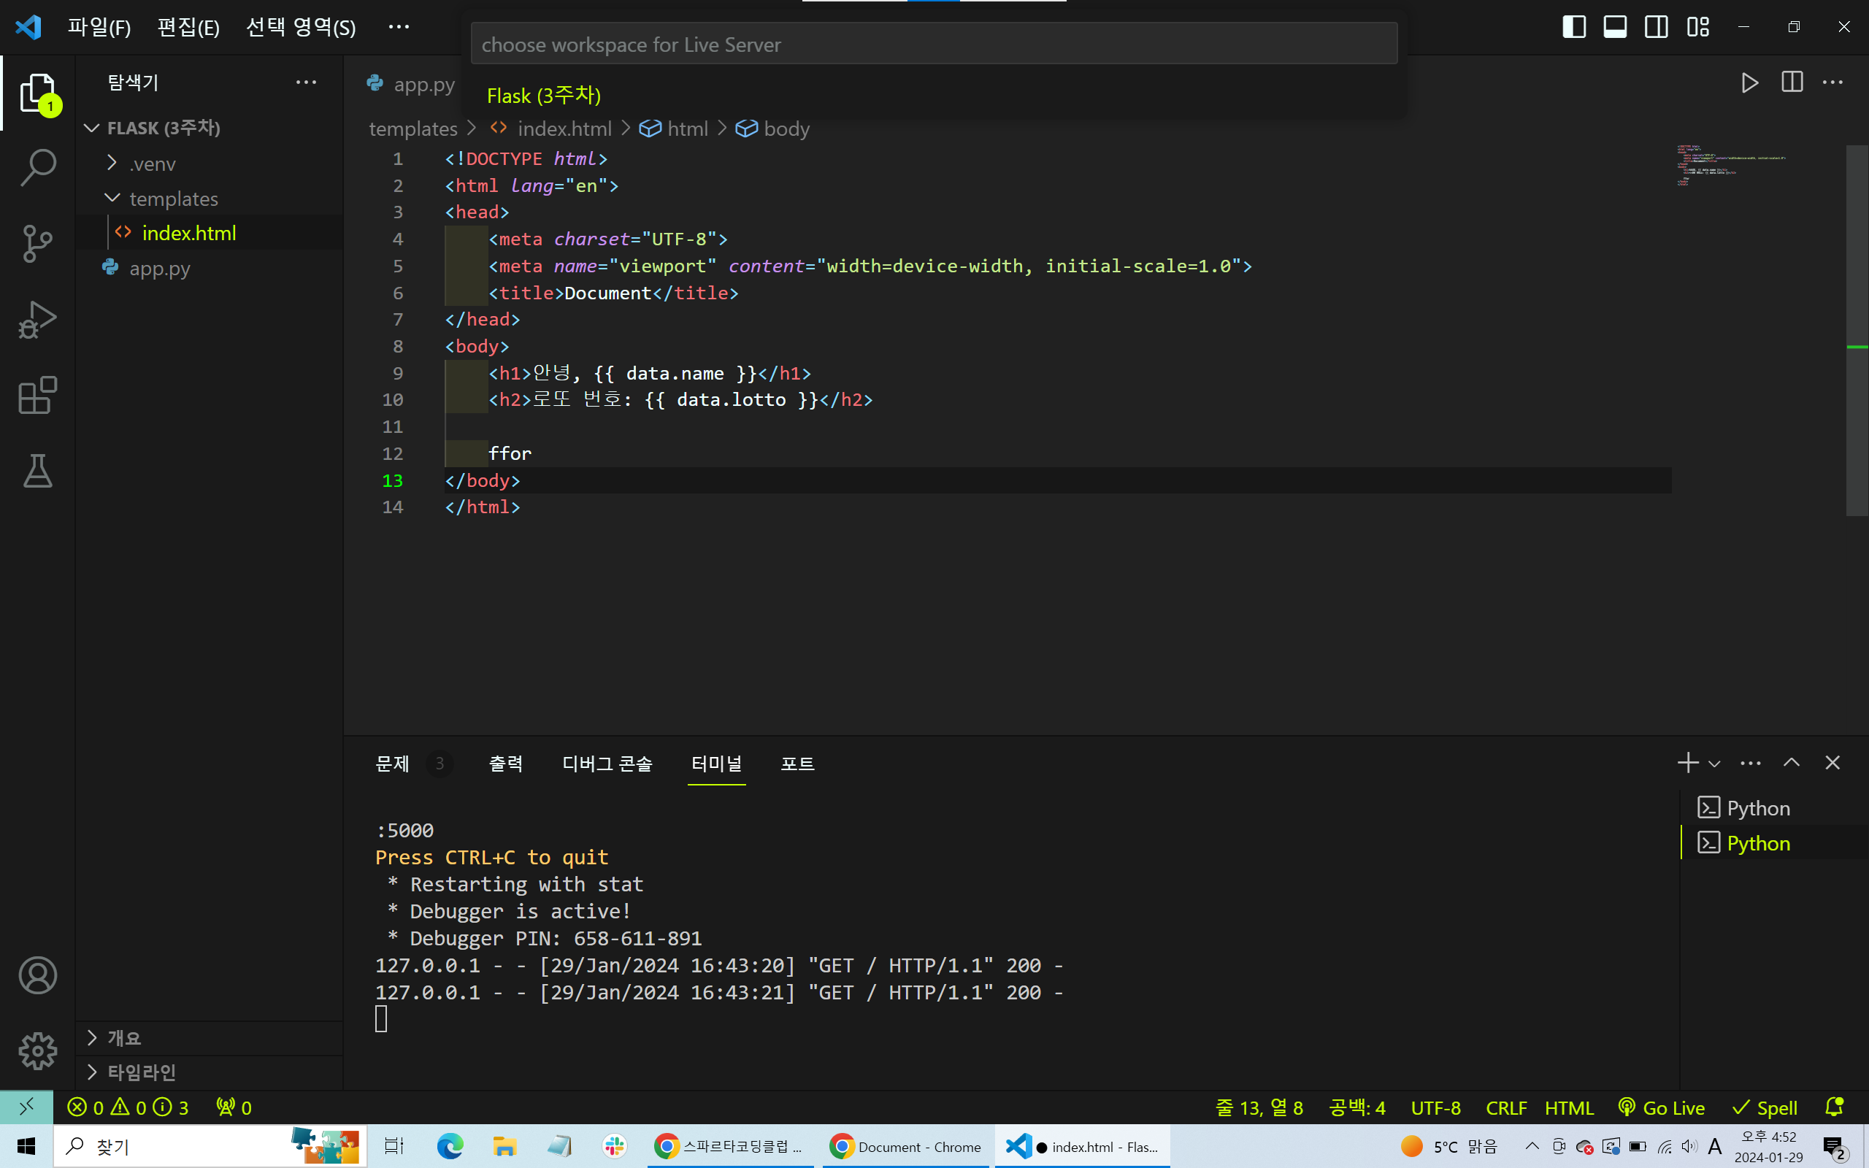
Task: Add a new terminal with plus icon
Action: point(1687,764)
